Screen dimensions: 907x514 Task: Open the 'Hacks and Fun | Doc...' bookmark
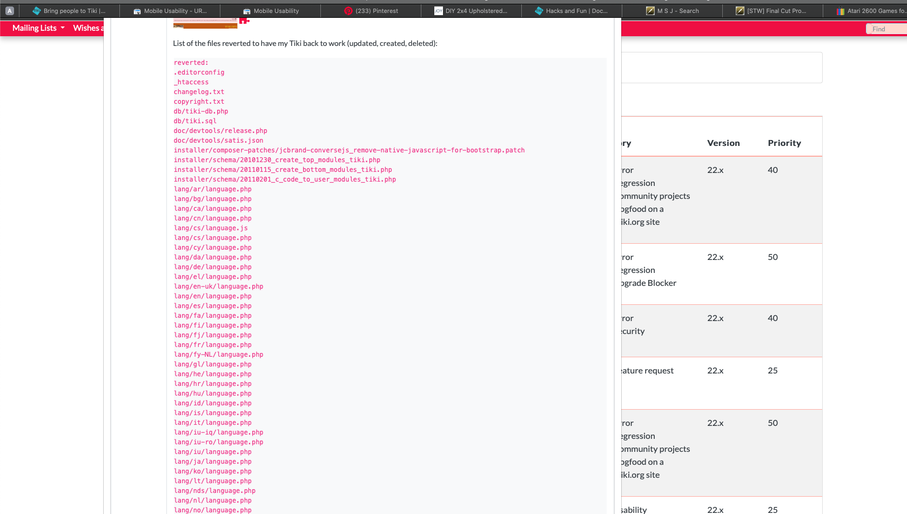(x=572, y=11)
